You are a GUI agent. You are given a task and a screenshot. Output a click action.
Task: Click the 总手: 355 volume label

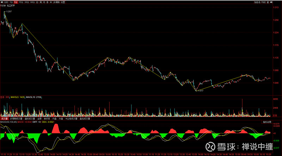(x=5, y=97)
